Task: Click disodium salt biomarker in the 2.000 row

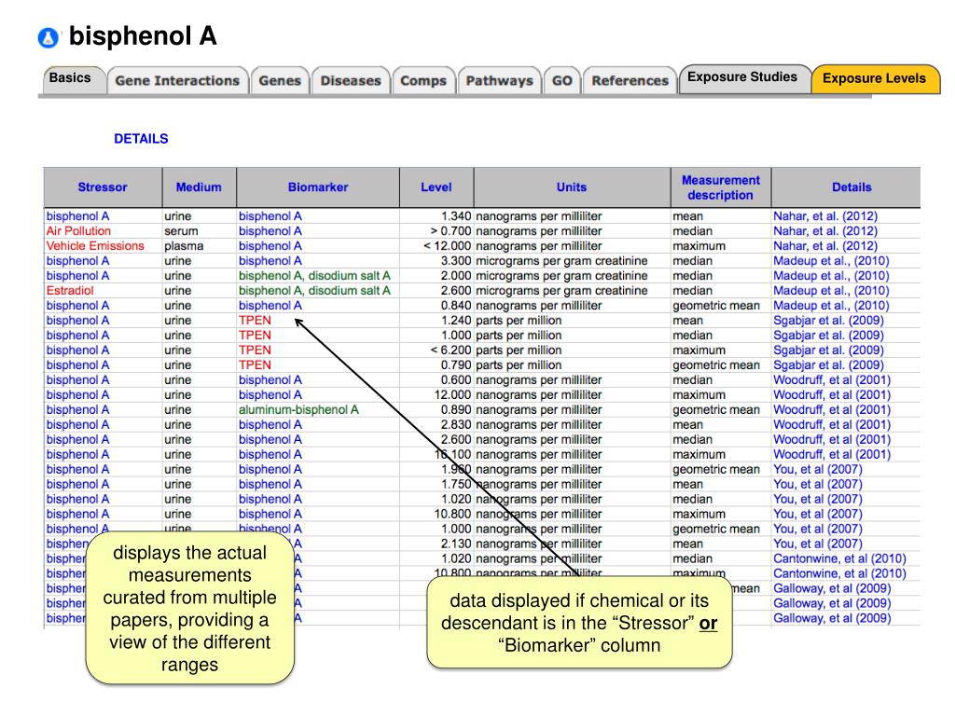Action: tap(314, 276)
